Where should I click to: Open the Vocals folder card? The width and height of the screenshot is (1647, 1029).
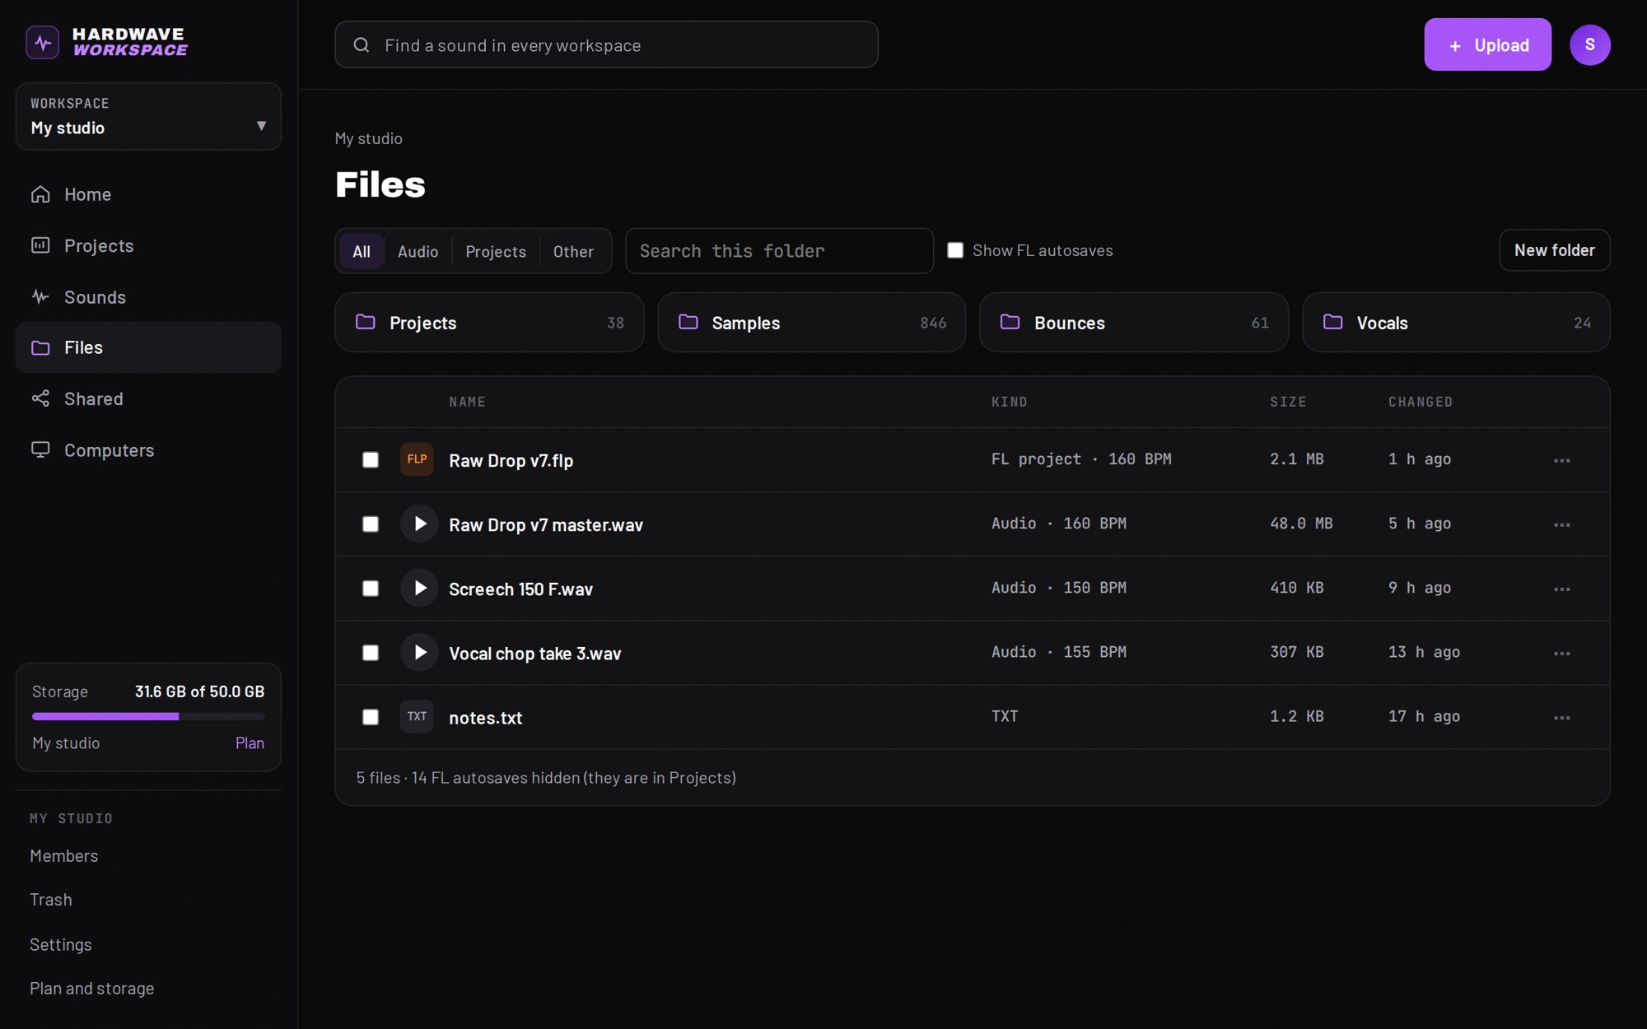point(1456,323)
